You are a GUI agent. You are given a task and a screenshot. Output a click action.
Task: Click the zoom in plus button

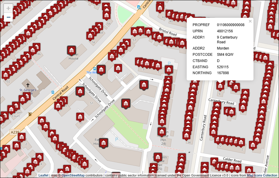coord(8,8)
